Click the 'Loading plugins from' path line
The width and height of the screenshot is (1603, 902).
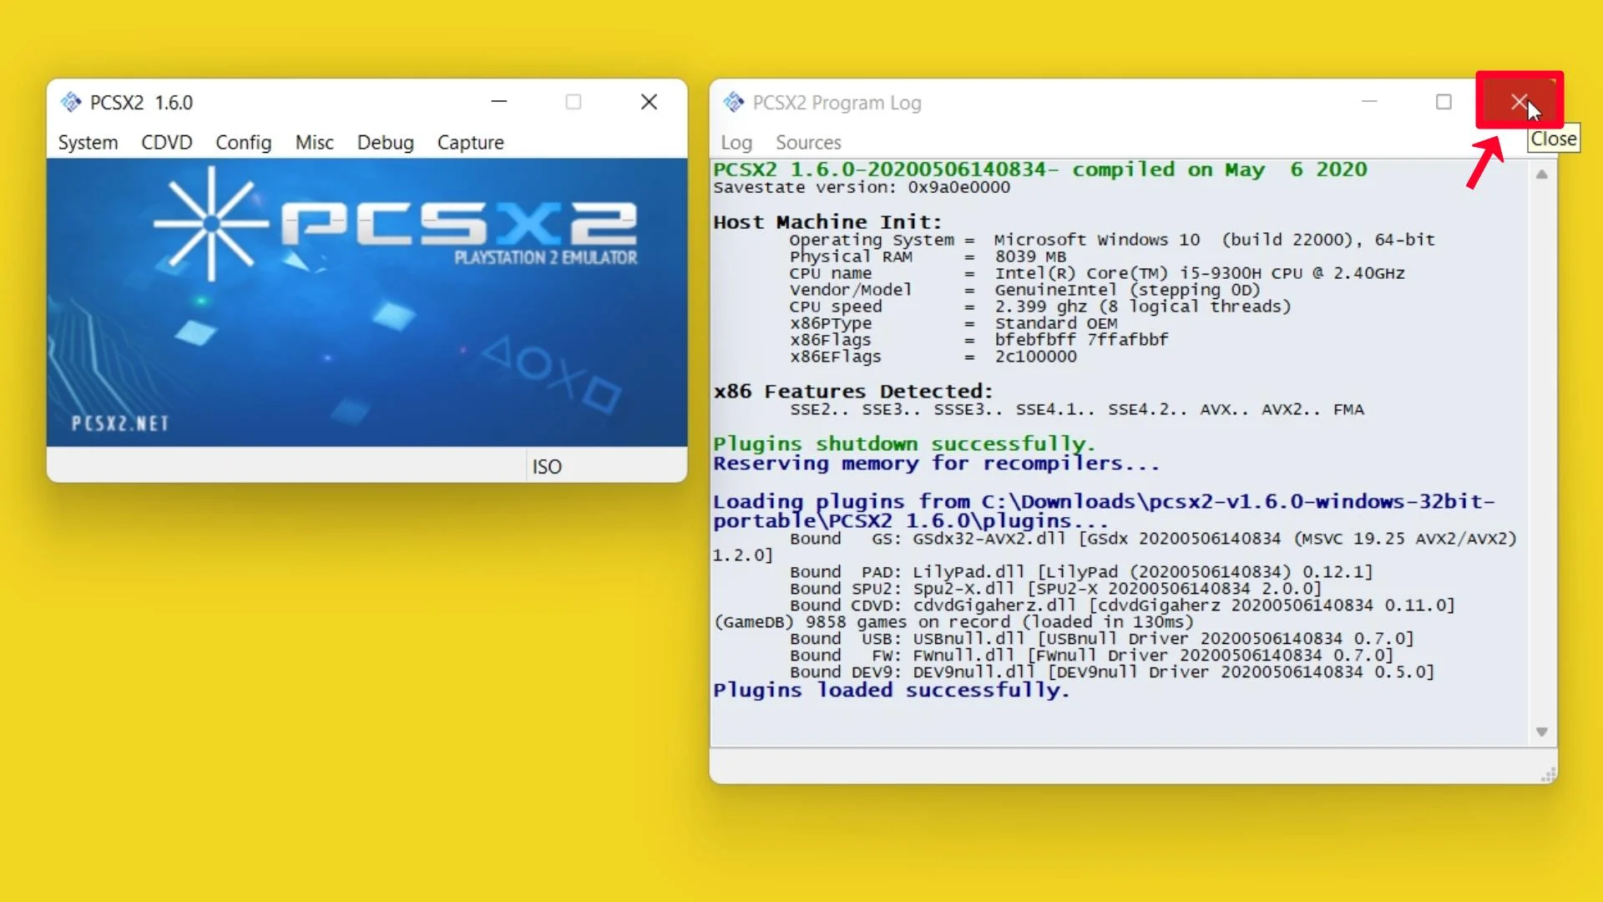[1104, 510]
